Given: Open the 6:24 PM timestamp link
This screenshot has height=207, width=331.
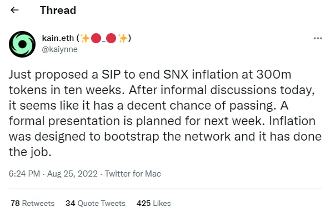Looking at the screenshot, I should coord(24,174).
